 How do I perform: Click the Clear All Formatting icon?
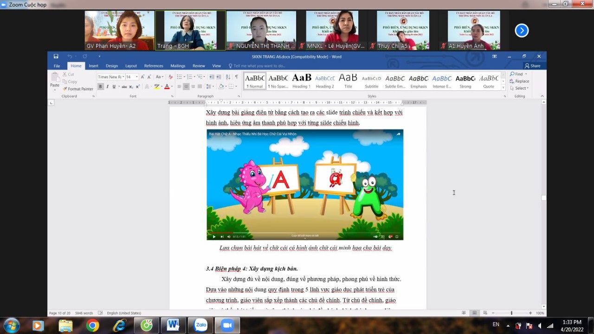[x=170, y=77]
